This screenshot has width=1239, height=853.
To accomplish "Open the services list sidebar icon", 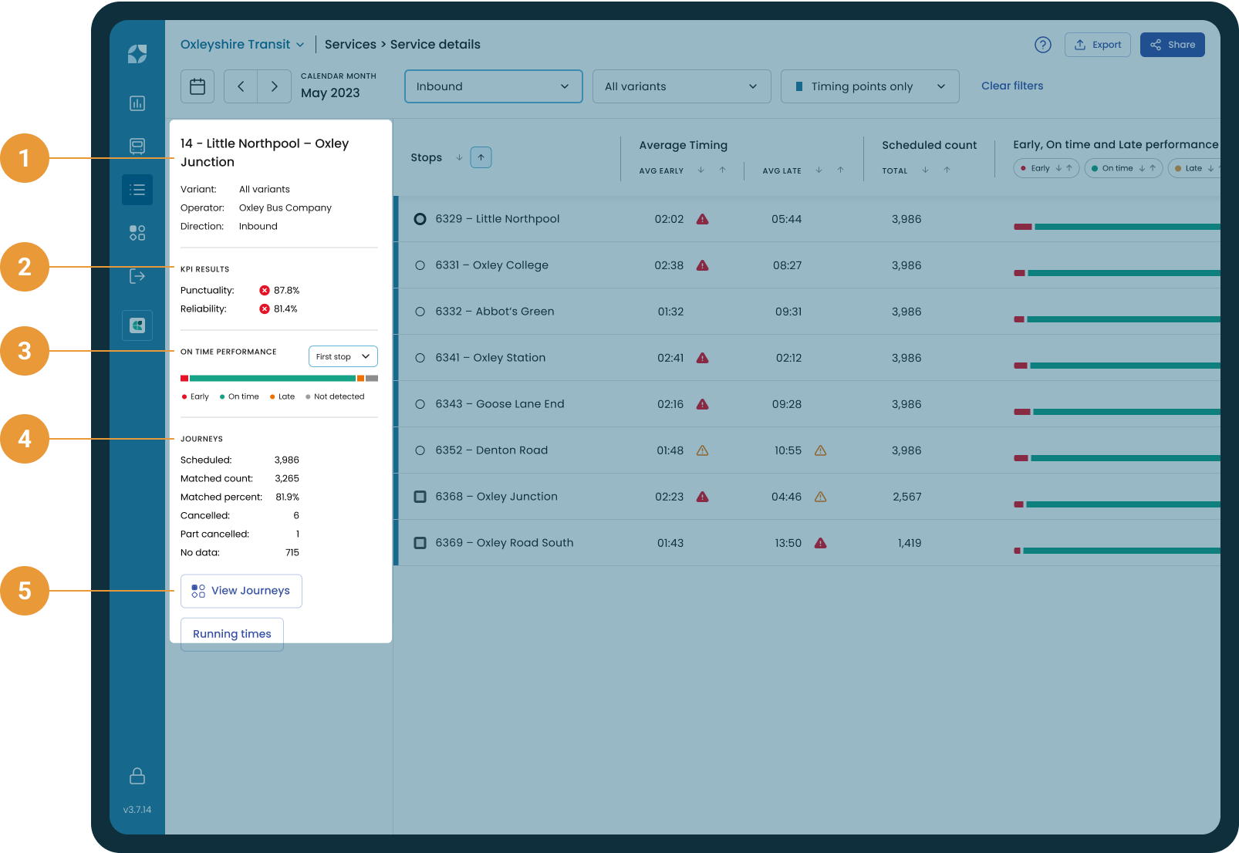I will point(137,190).
